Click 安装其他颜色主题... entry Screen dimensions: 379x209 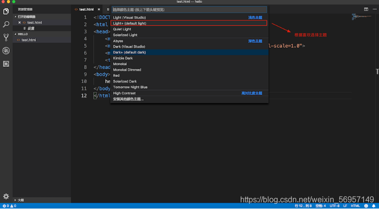coord(189,99)
